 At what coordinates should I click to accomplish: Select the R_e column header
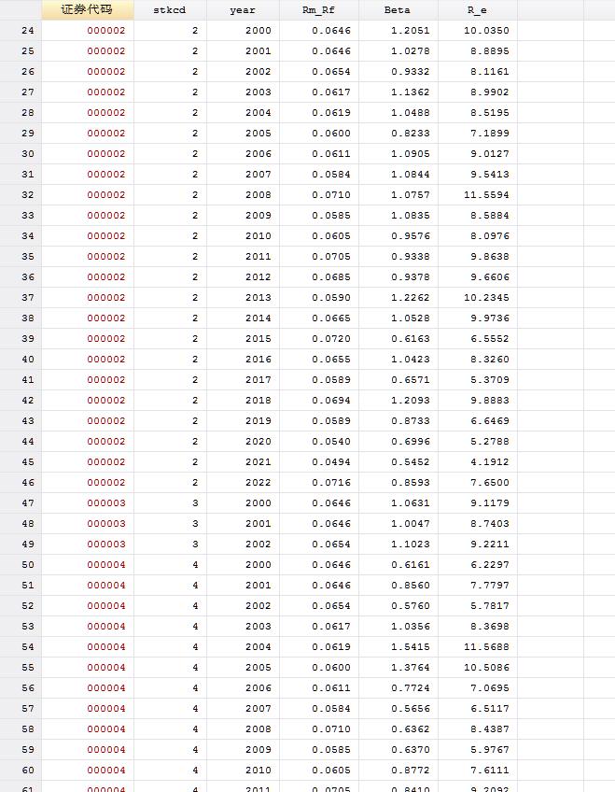point(477,10)
